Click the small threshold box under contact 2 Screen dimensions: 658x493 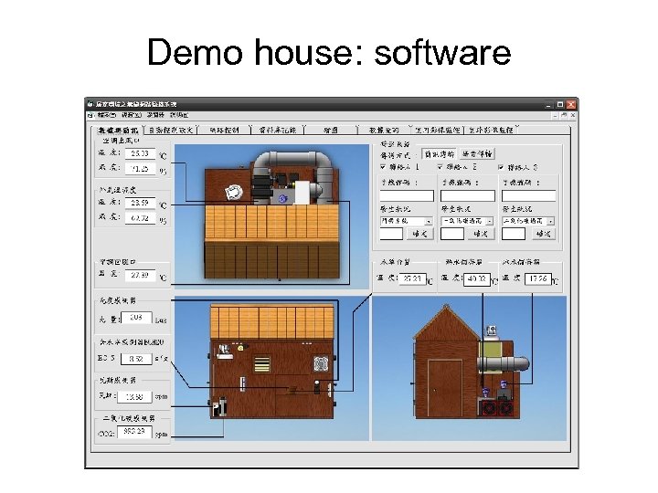[452, 234]
